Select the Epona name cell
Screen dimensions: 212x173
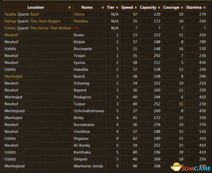[89, 63]
